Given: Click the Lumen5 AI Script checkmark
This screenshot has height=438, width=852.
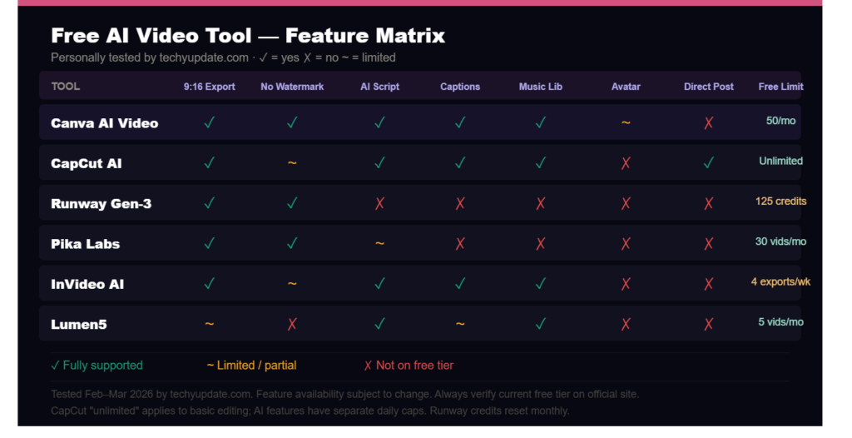Looking at the screenshot, I should click(379, 324).
